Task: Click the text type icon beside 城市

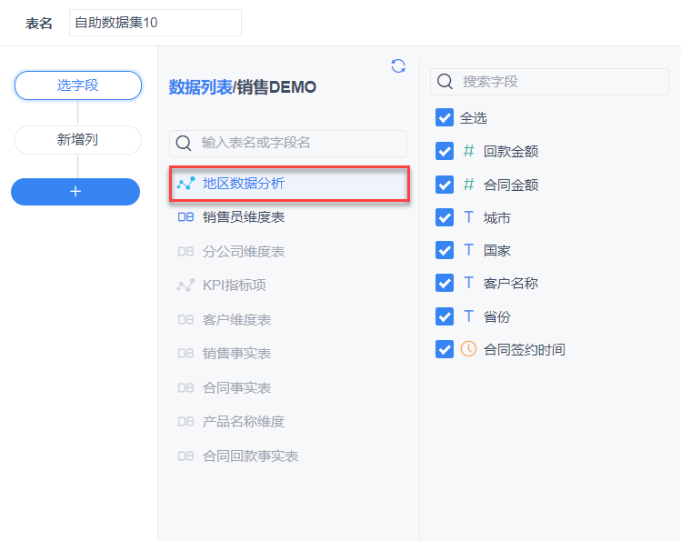Action: pyautogui.click(x=468, y=217)
